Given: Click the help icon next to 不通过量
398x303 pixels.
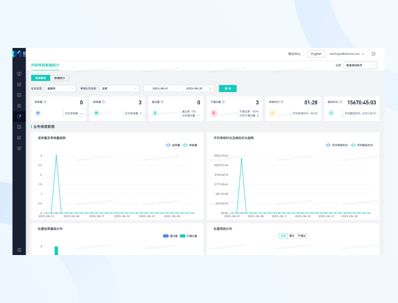Looking at the screenshot, I should pos(223,102).
